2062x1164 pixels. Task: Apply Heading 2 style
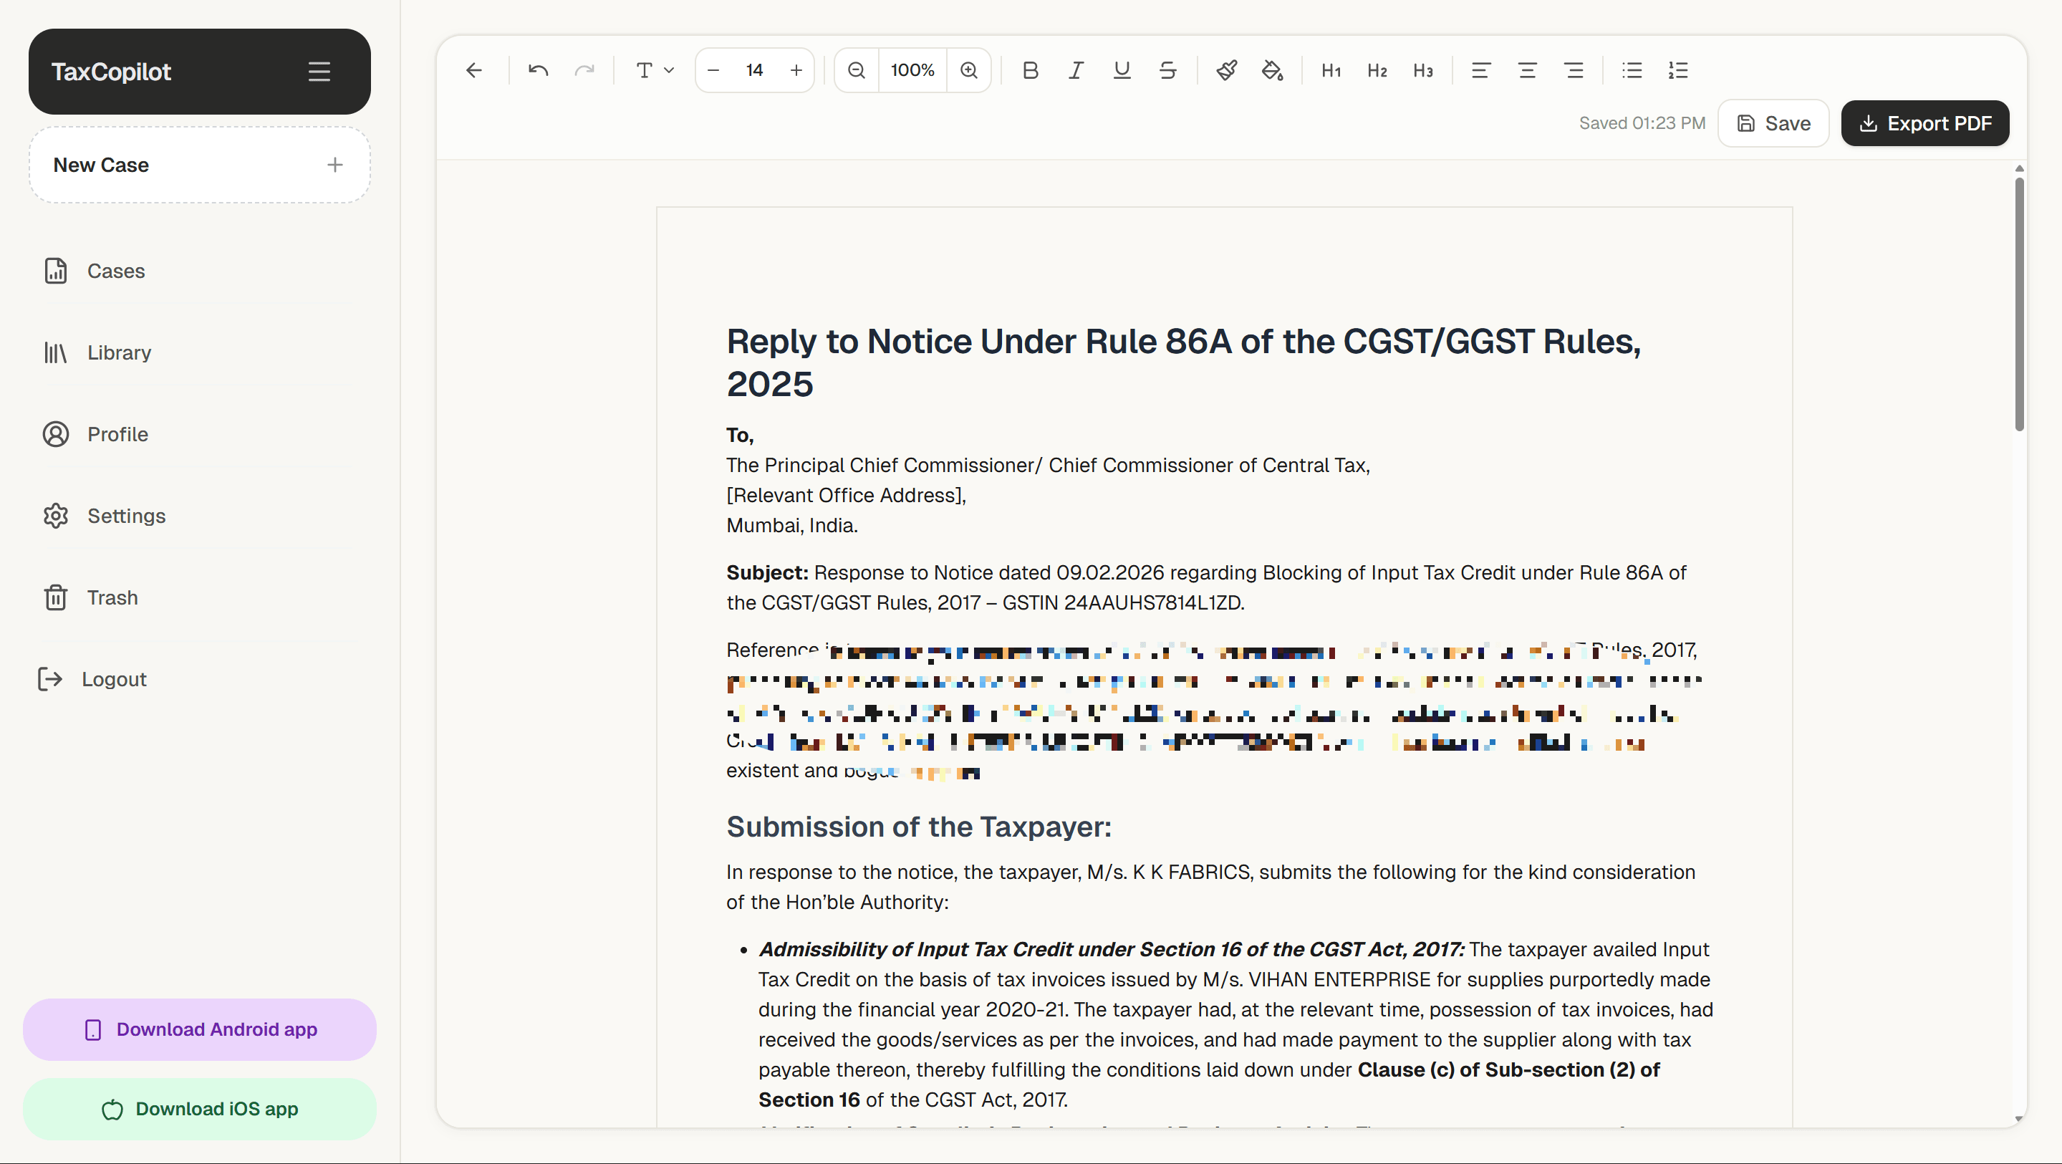(x=1377, y=70)
